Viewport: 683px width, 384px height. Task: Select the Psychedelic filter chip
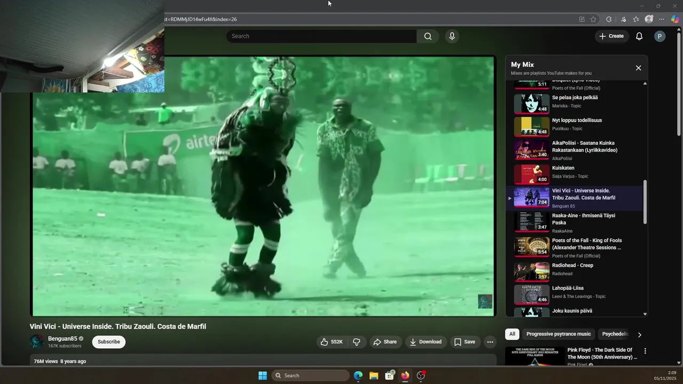point(615,334)
